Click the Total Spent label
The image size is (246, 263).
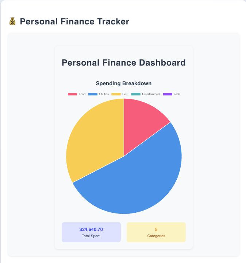pos(91,236)
